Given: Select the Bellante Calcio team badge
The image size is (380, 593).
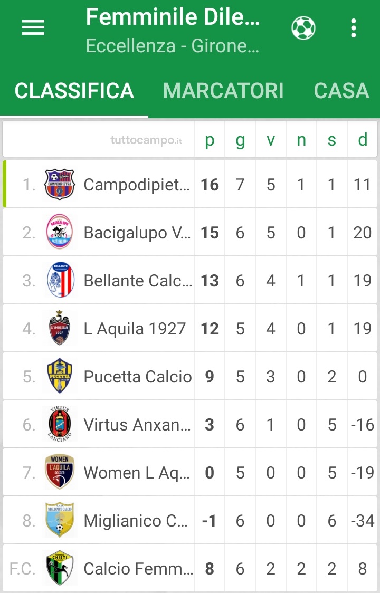Looking at the screenshot, I should [60, 280].
